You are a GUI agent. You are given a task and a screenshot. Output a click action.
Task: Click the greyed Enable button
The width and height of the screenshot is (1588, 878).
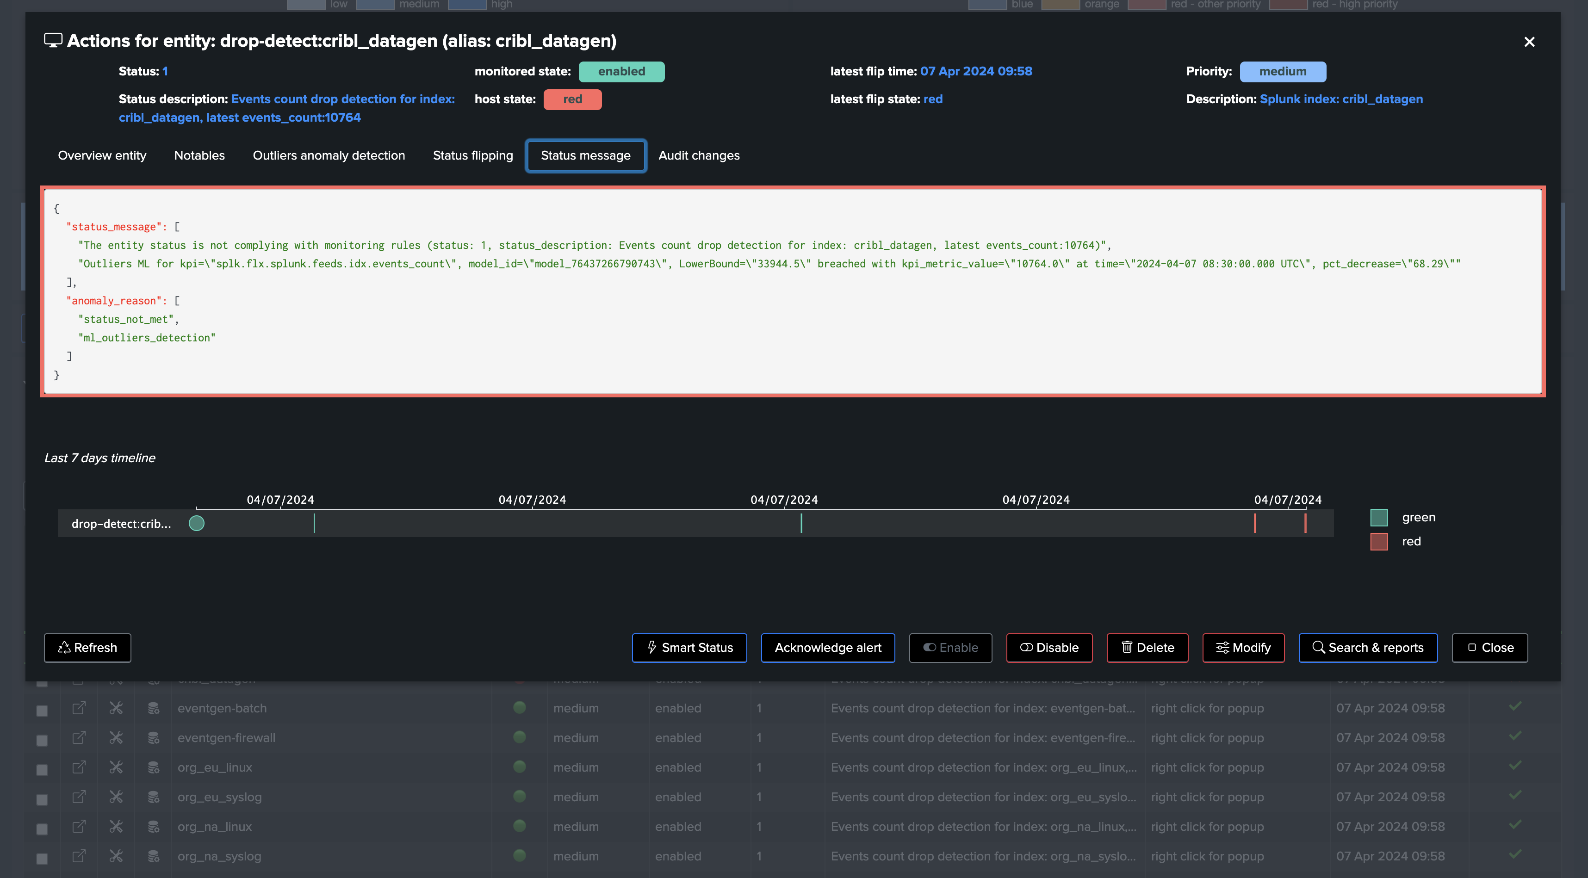point(950,648)
